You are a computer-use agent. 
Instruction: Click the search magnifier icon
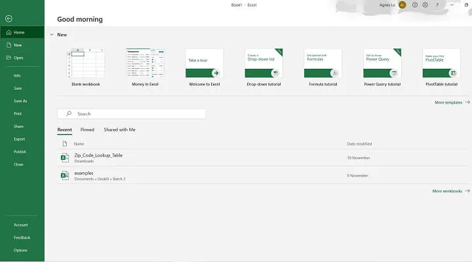[69, 114]
